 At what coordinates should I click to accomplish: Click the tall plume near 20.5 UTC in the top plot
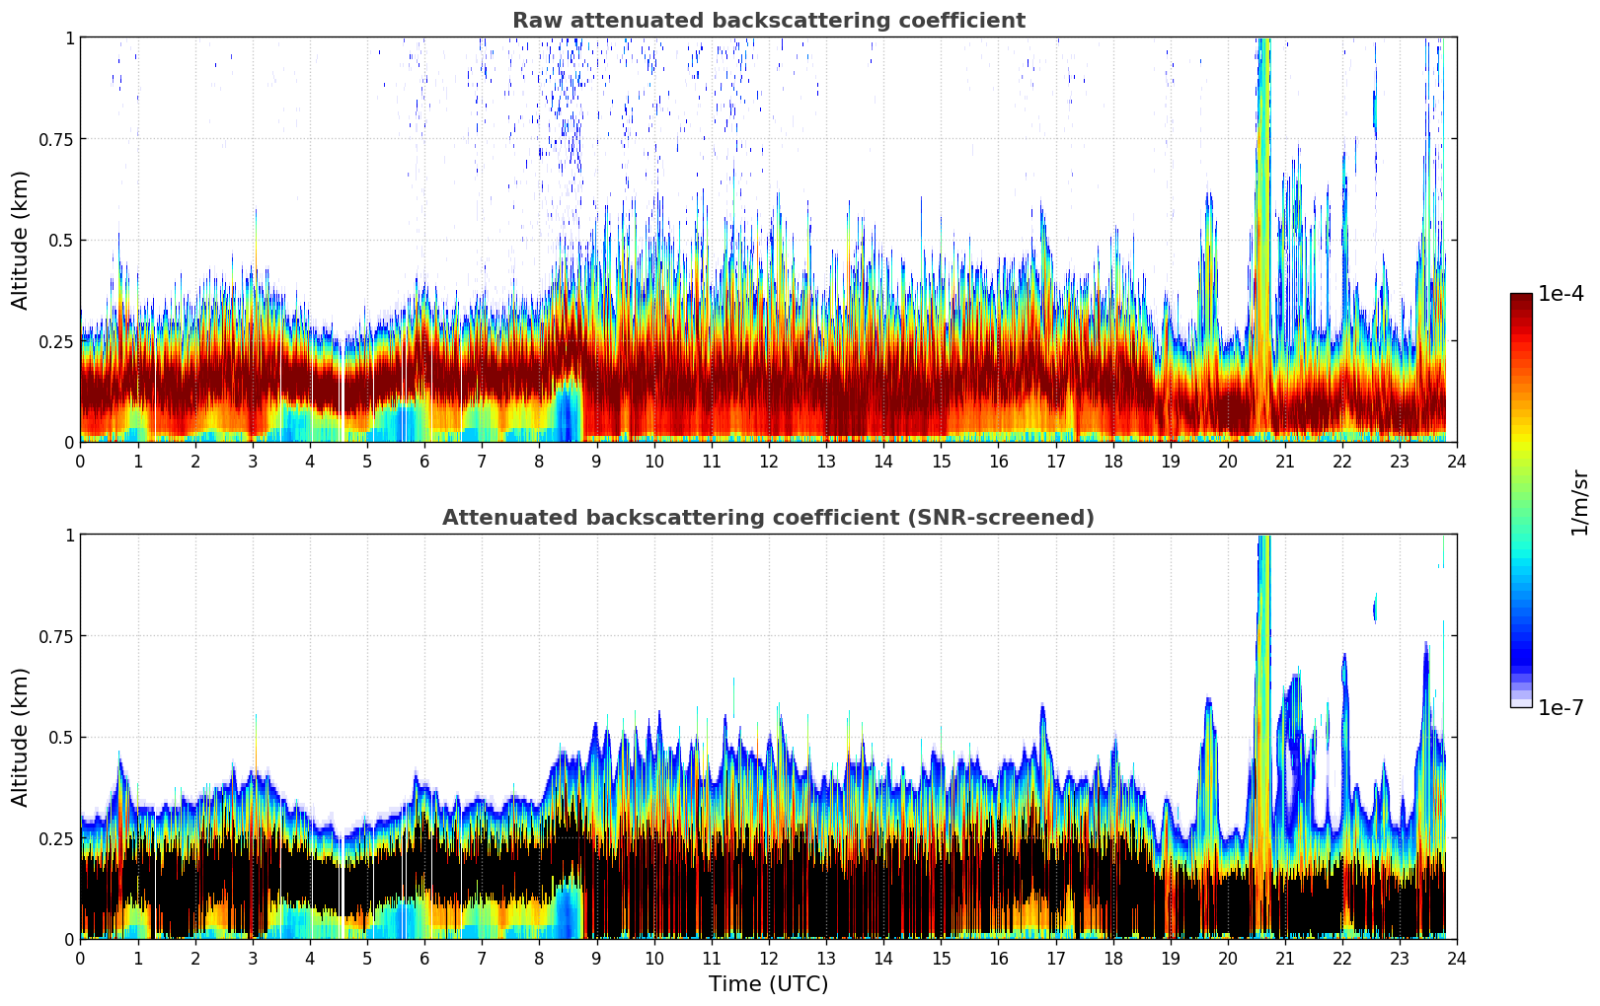tap(1261, 197)
